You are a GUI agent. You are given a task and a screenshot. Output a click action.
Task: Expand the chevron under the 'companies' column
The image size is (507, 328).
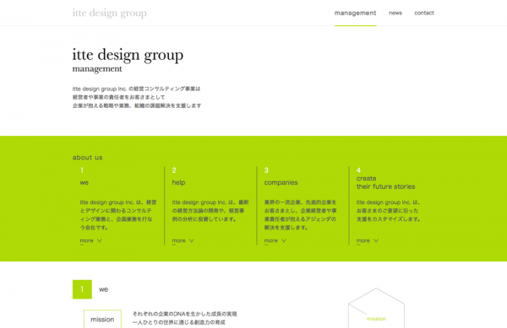click(284, 240)
